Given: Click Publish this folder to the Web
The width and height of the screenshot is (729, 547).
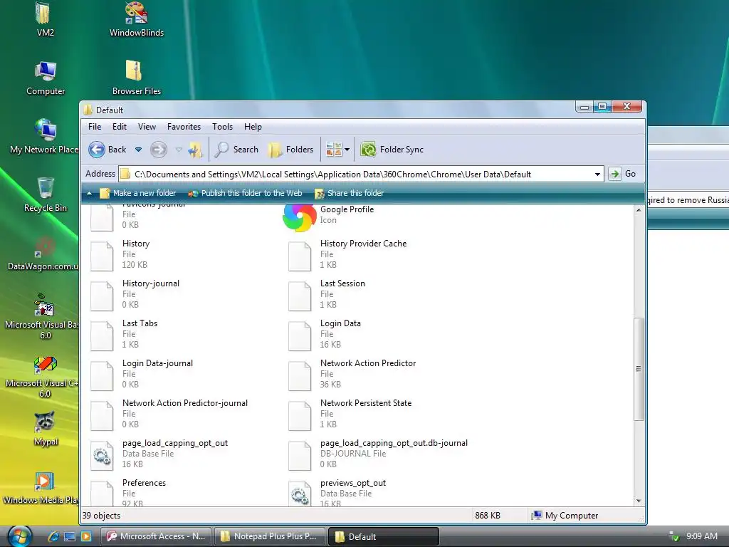Looking at the screenshot, I should point(245,193).
